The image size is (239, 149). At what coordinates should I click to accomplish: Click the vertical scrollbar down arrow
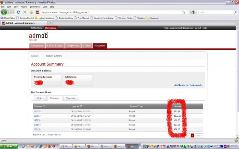pyautogui.click(x=237, y=137)
